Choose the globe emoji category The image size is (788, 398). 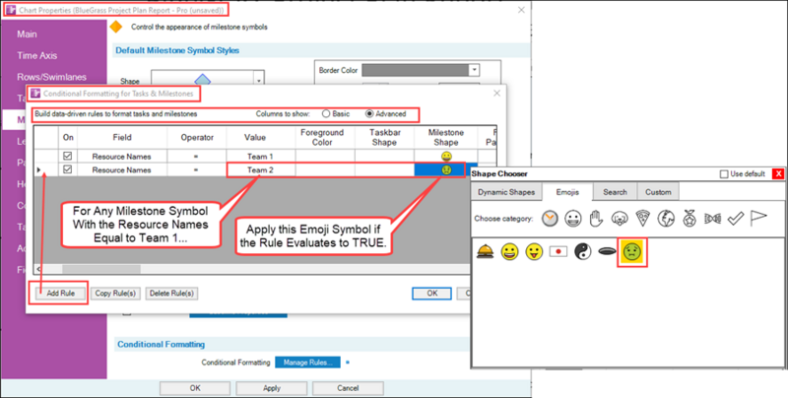point(666,218)
